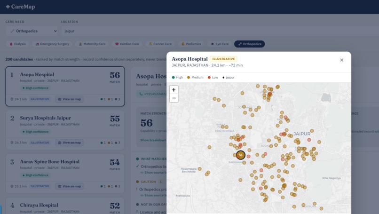Click the JAIPUR city label on the map
This screenshot has height=214, width=379.
302,134
